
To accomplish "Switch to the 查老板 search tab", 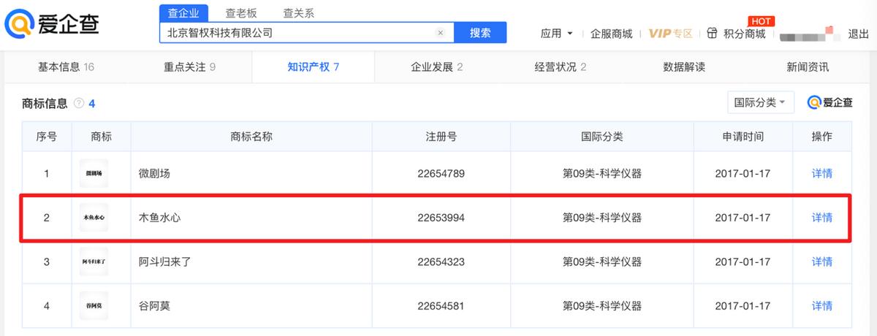I will pyautogui.click(x=240, y=13).
